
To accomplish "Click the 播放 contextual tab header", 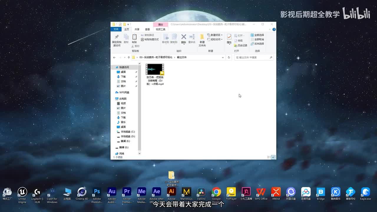I will coord(161,25).
